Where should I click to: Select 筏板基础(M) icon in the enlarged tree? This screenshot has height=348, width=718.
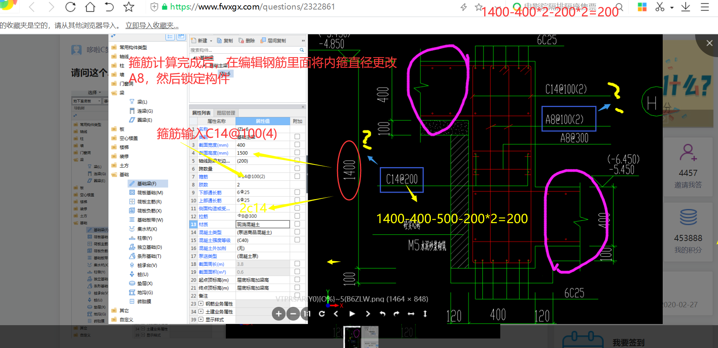(132, 193)
